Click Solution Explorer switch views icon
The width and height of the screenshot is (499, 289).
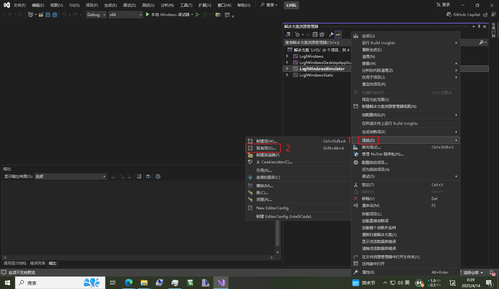click(288, 35)
